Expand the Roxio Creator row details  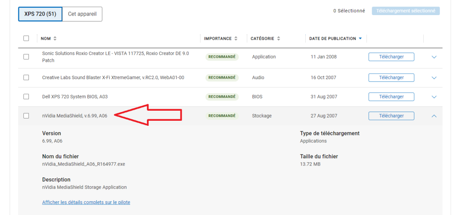pos(434,57)
